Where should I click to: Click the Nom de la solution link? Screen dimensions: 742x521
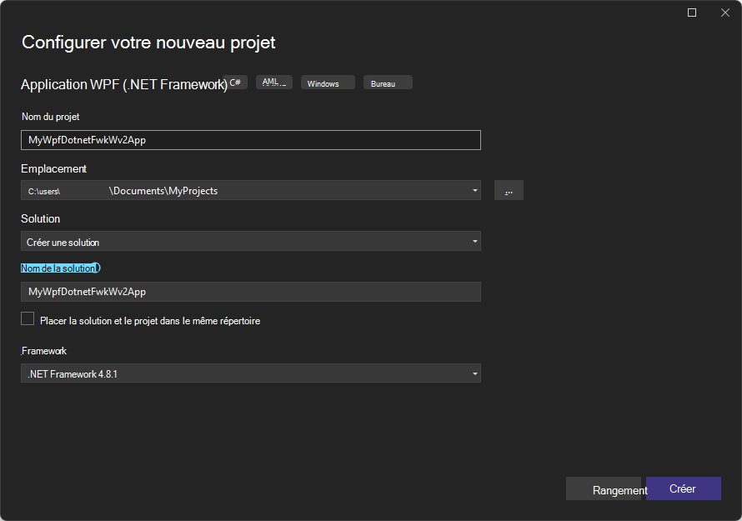[59, 268]
